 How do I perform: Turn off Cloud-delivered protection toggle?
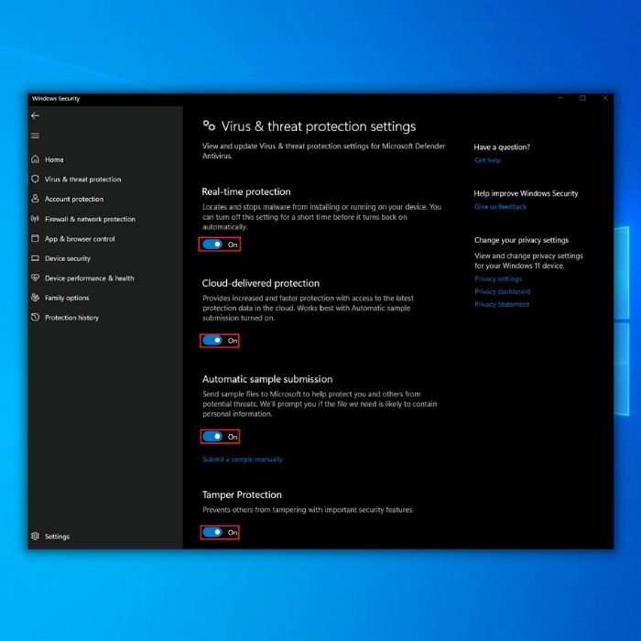point(212,341)
